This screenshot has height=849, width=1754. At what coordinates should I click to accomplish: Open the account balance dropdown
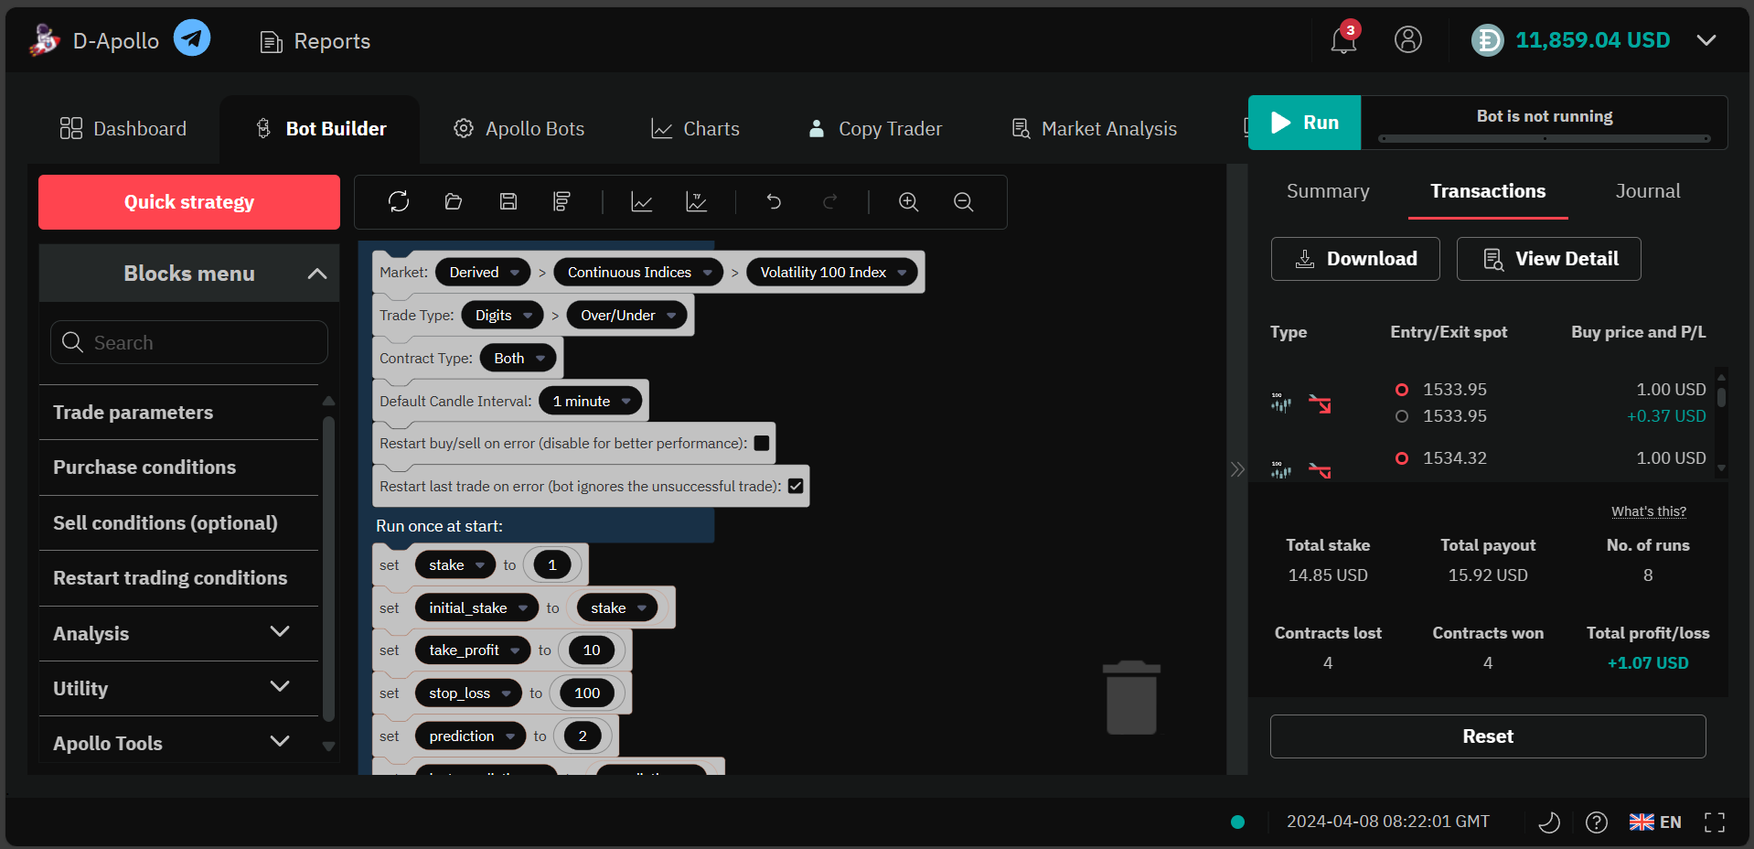(1706, 40)
